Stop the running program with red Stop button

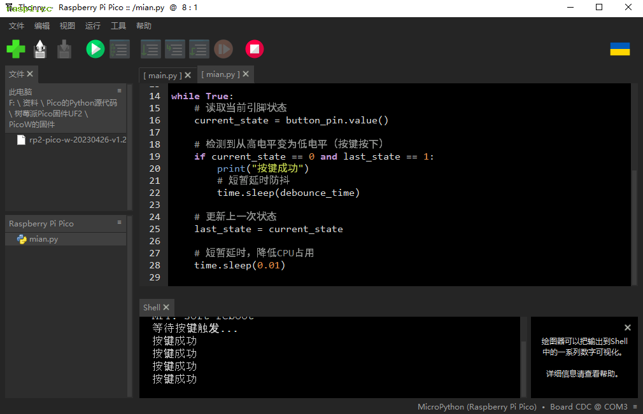point(255,49)
